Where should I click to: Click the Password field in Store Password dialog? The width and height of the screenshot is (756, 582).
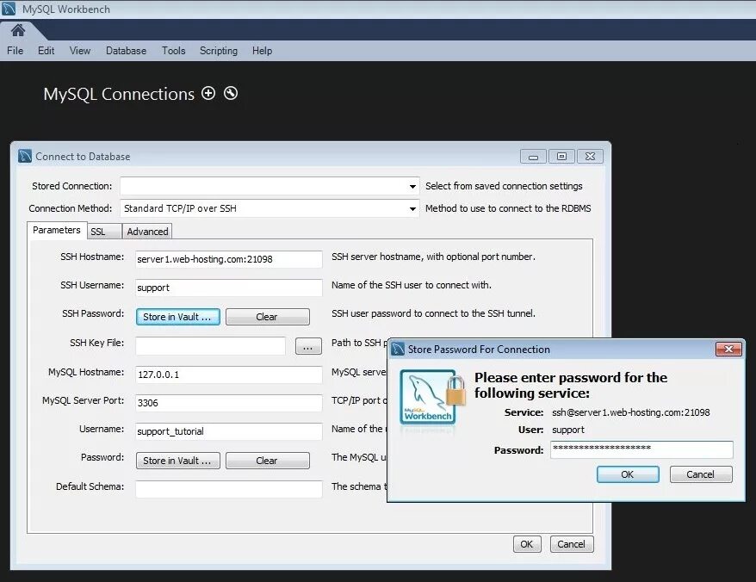coord(641,449)
